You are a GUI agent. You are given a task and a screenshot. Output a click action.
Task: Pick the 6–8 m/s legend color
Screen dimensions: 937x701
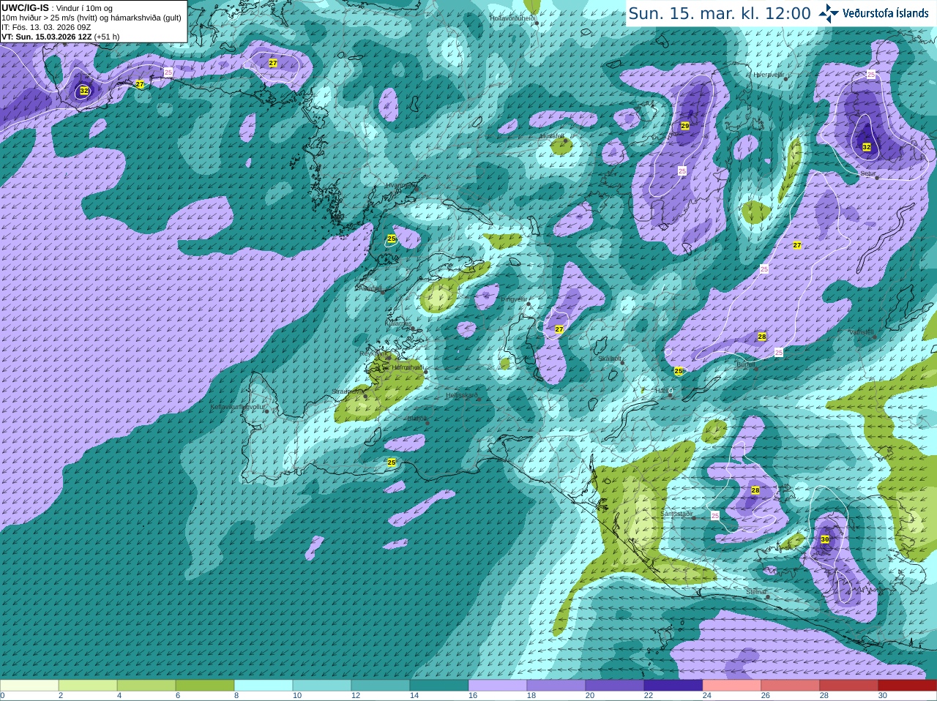[x=205, y=686]
